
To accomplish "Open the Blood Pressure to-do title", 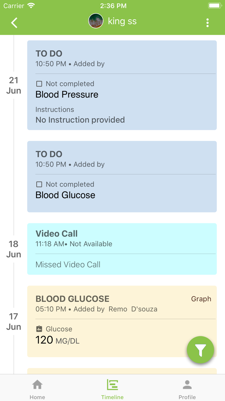I will pos(67,94).
